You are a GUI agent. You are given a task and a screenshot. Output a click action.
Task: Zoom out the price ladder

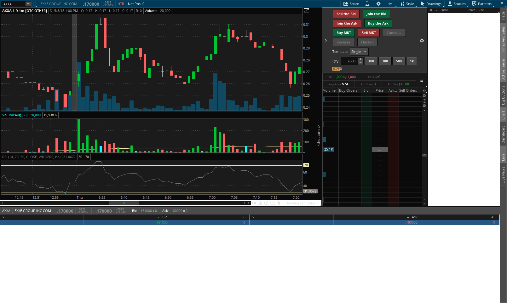tap(424, 106)
